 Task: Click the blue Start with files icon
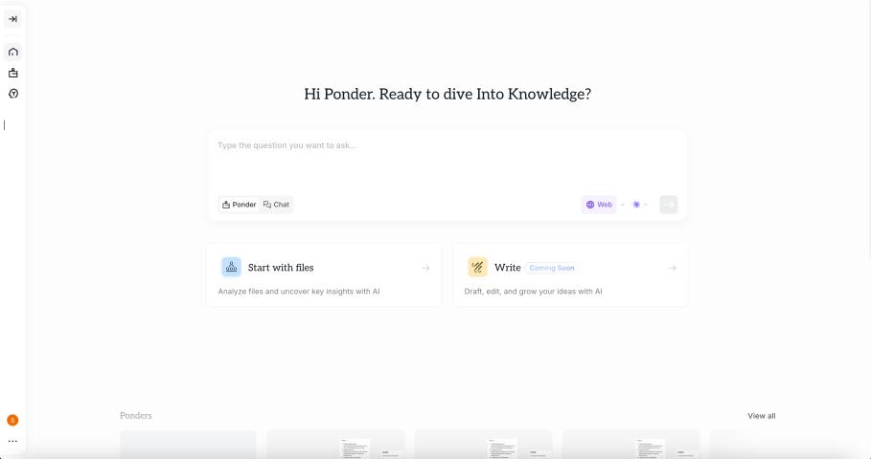point(231,267)
